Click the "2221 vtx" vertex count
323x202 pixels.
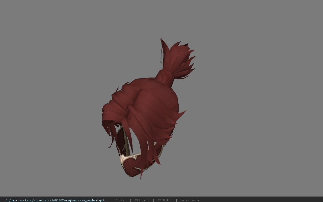[x=142, y=200]
